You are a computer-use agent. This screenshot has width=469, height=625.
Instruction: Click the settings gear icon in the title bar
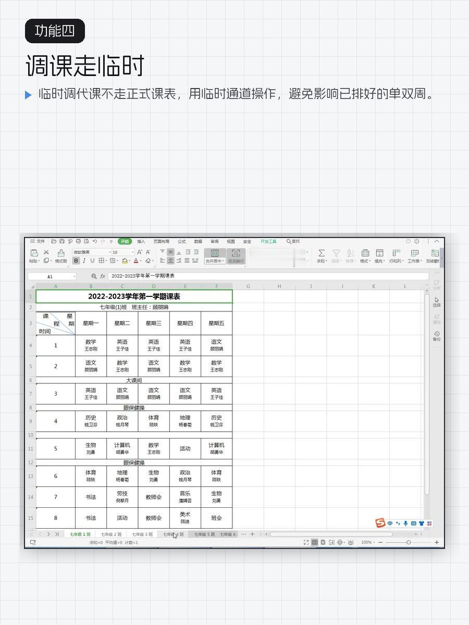click(x=416, y=241)
